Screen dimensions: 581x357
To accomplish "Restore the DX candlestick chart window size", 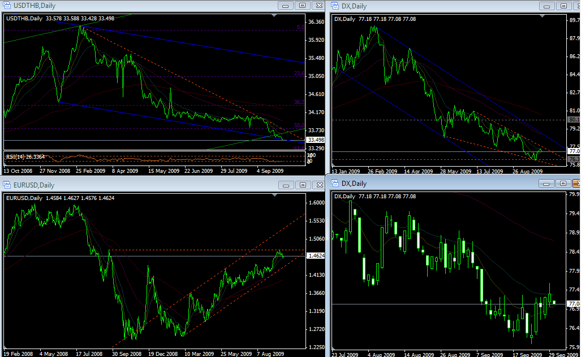I will (x=563, y=184).
